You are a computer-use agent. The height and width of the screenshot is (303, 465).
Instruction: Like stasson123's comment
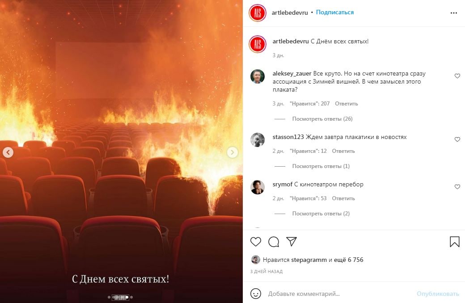click(457, 139)
